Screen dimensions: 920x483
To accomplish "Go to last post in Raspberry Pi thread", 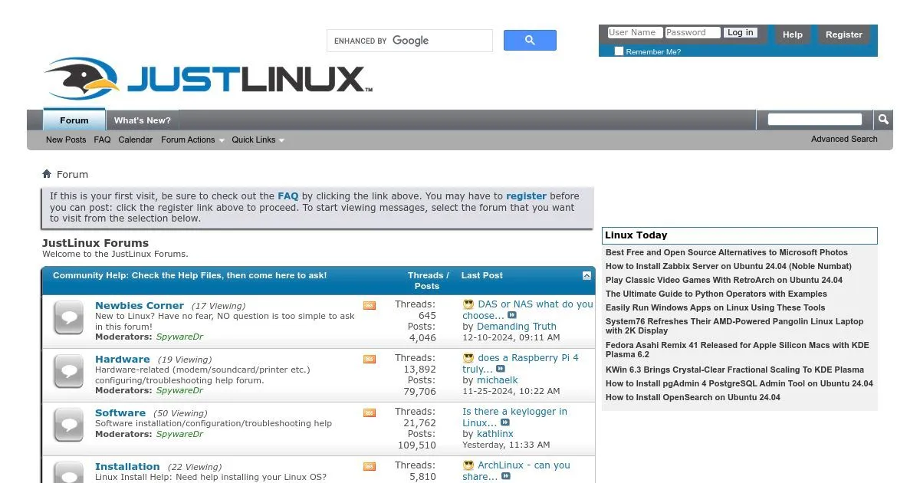I will pyautogui.click(x=501, y=370).
